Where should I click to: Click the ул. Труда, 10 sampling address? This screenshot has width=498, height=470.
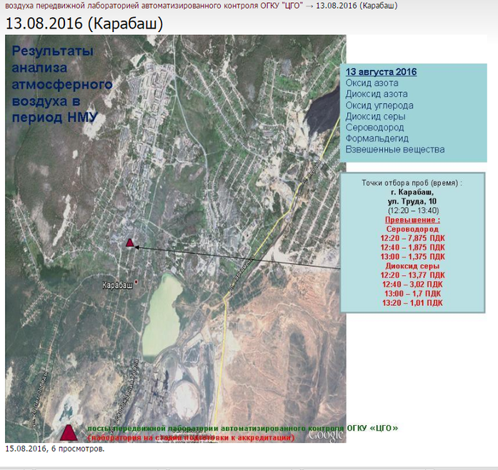click(413, 203)
